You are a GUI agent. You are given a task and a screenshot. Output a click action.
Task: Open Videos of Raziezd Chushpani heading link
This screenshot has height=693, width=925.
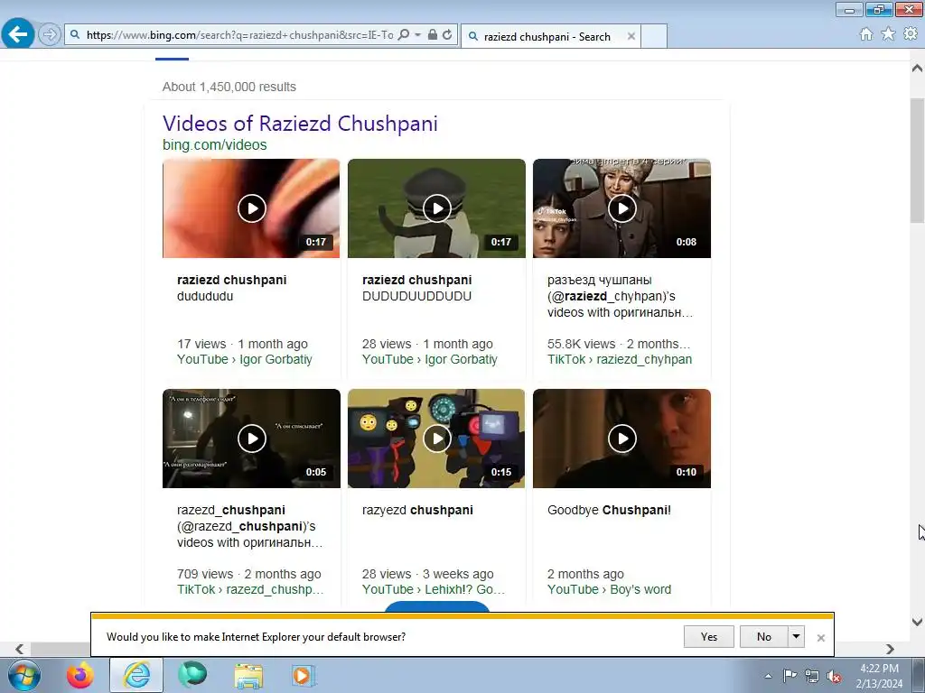[x=300, y=123]
